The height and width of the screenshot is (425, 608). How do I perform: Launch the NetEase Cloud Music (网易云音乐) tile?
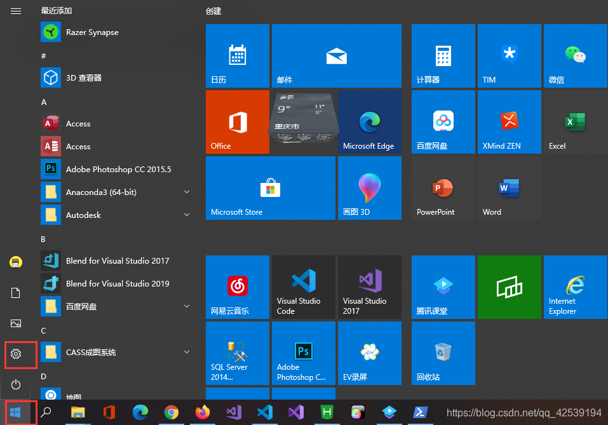pos(238,287)
